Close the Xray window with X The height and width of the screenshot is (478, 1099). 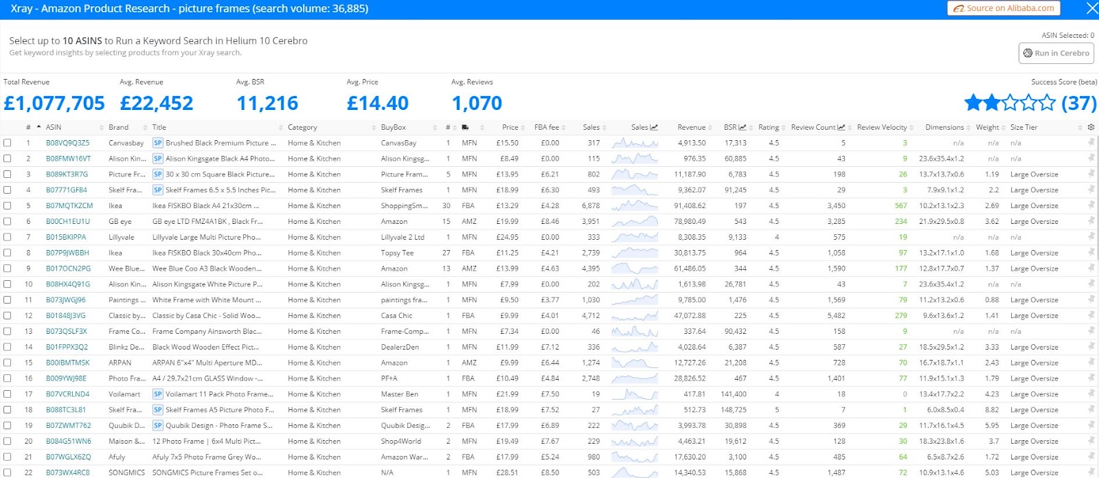[1091, 8]
